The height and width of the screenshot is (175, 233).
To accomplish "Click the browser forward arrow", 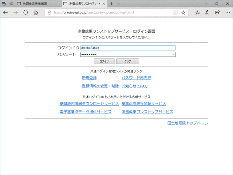I will (x=15, y=13).
